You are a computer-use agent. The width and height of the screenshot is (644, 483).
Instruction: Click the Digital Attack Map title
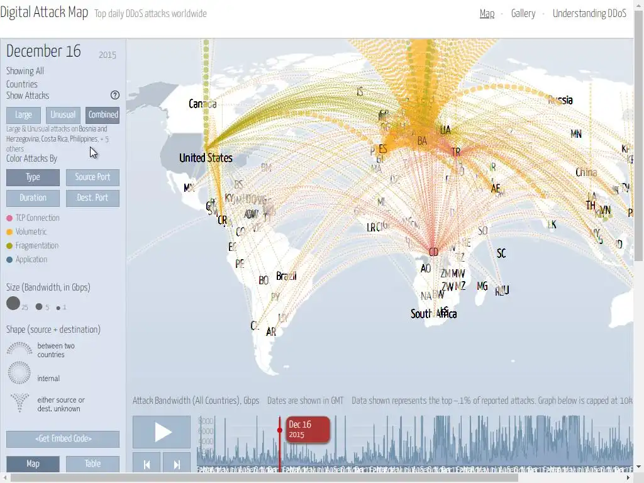tap(44, 13)
